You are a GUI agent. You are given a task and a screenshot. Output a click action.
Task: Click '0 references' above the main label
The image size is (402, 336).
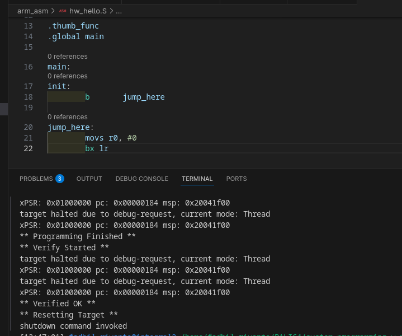pyautogui.click(x=67, y=57)
